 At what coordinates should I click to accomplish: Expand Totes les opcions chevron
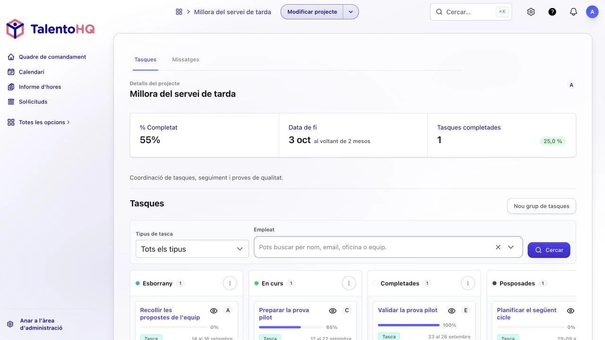[69, 122]
